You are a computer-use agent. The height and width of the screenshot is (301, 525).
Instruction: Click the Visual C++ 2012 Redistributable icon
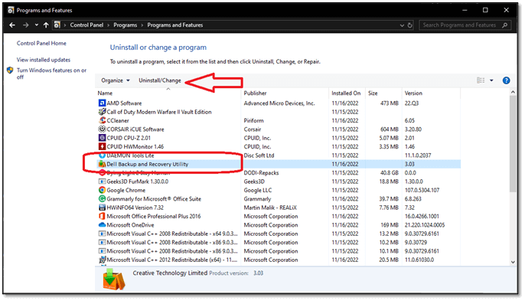coord(102,260)
